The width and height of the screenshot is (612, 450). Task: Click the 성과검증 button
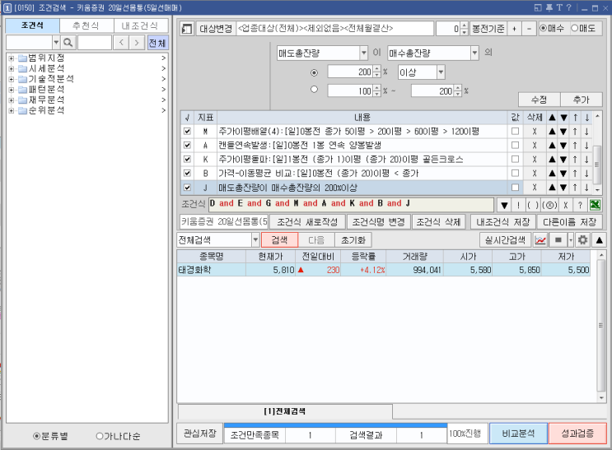click(x=577, y=434)
